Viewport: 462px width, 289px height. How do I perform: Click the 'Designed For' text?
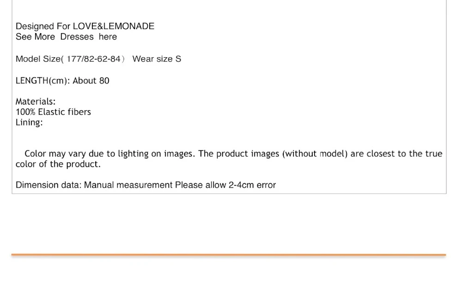pos(43,26)
